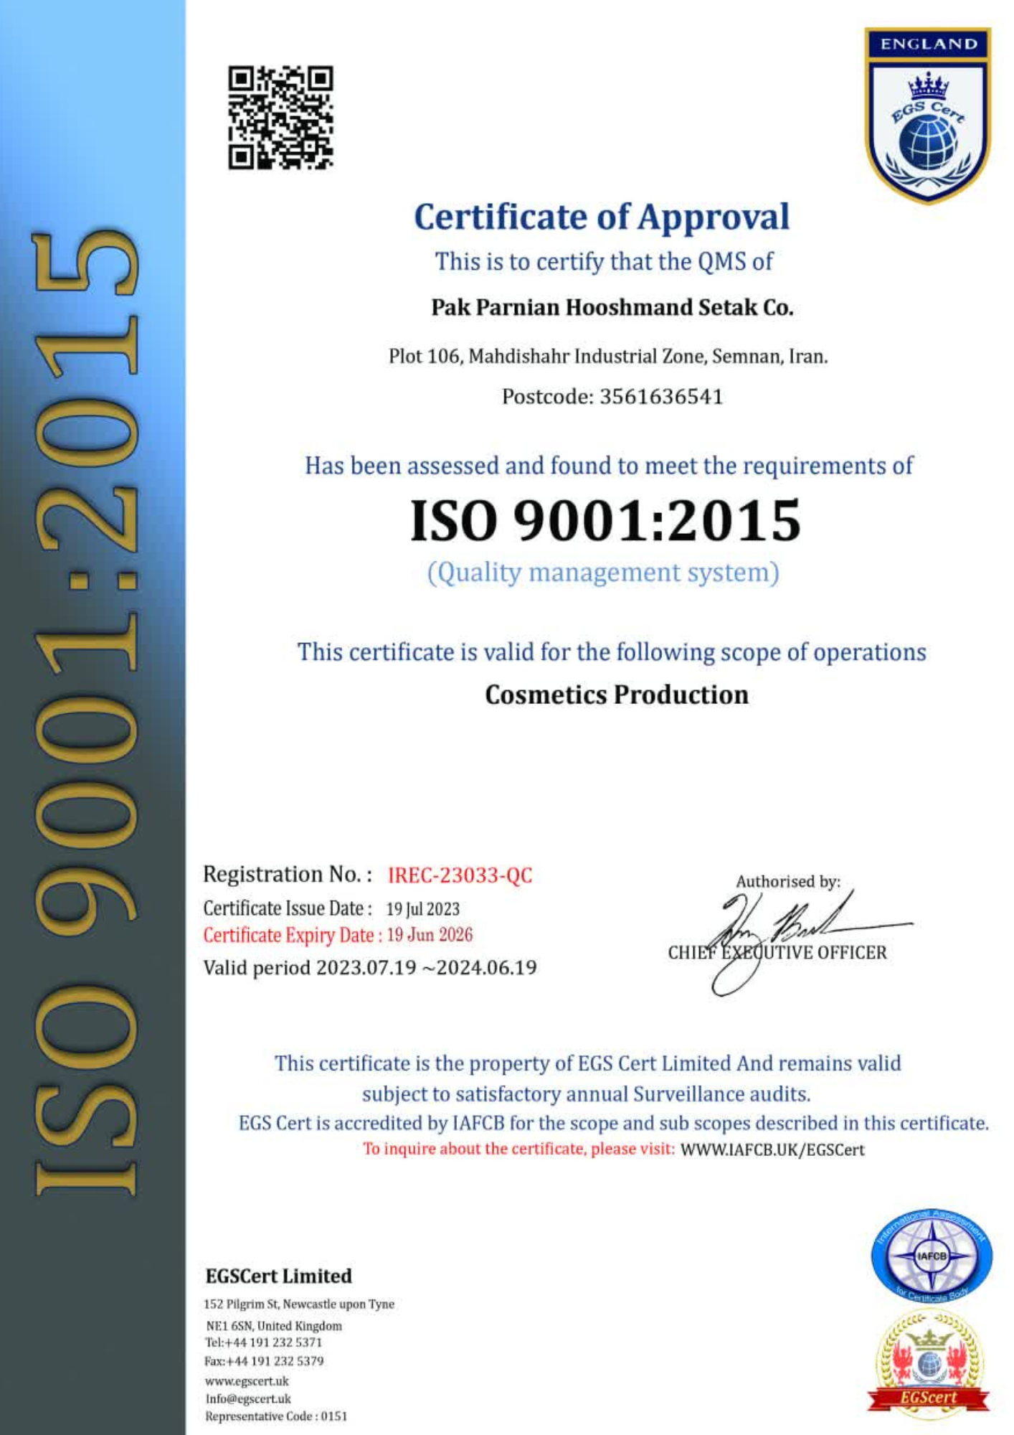The image size is (1014, 1435).
Task: Click registration number 'IREC-23033-QC'
Action: point(460,875)
